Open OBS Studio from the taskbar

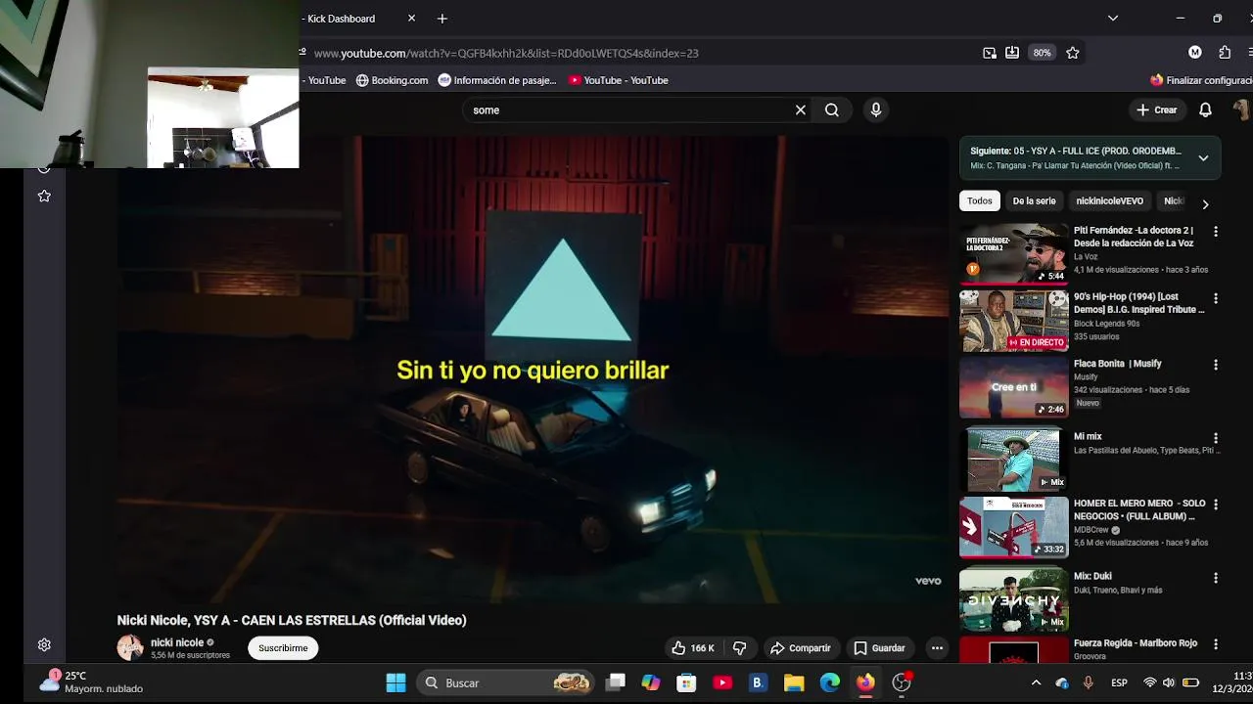(902, 682)
